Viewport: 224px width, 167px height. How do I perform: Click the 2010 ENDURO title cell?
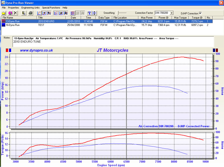tap(46, 21)
